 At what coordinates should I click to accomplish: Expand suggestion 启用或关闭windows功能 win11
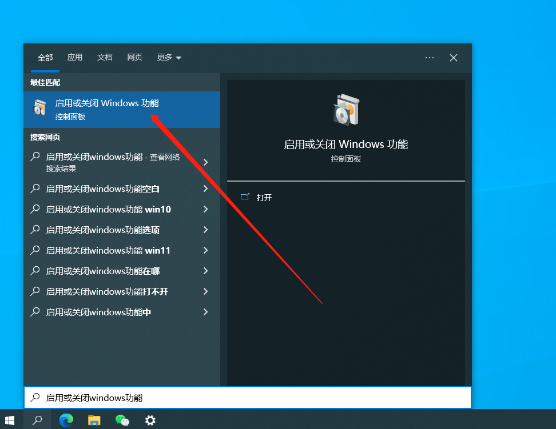[x=205, y=250]
